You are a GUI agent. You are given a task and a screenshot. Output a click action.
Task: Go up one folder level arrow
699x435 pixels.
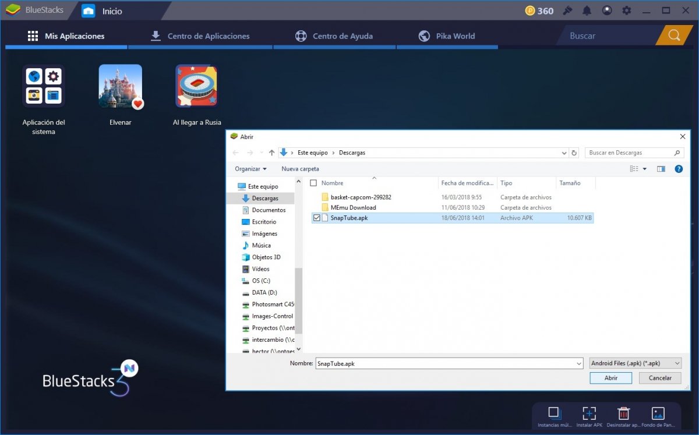[271, 153]
